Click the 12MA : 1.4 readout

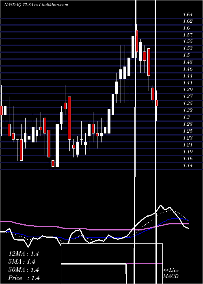pos(24,254)
